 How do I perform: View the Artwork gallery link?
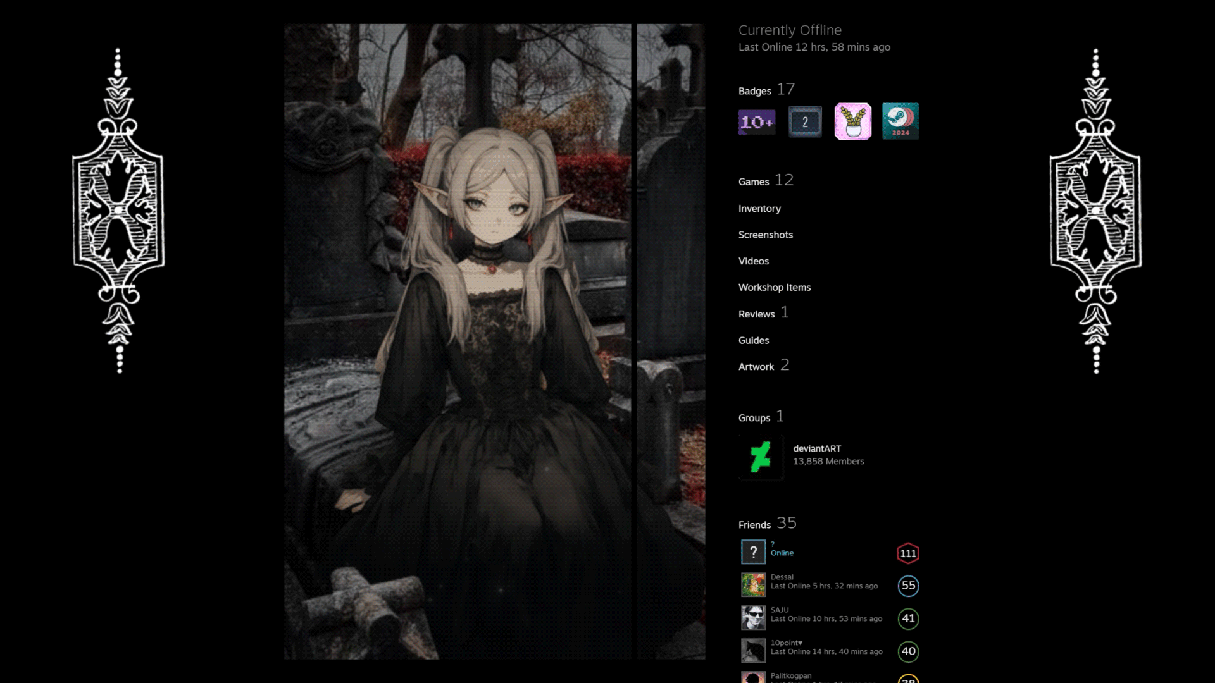pyautogui.click(x=756, y=367)
